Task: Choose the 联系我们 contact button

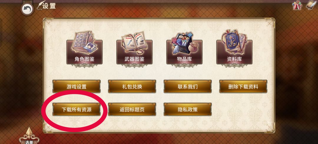Action: click(x=188, y=87)
